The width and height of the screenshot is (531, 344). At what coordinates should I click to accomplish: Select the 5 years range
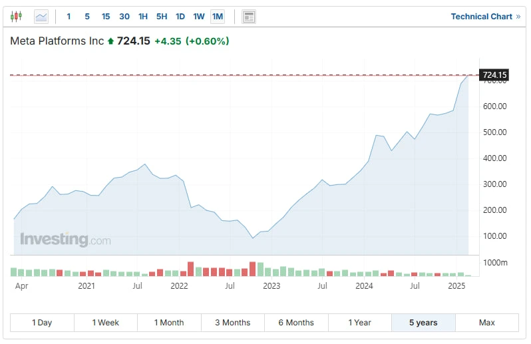click(x=423, y=323)
